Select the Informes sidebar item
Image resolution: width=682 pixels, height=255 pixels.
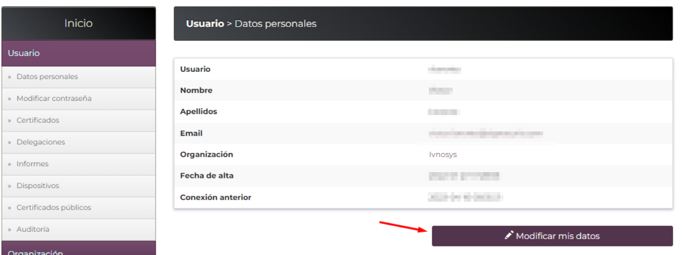click(x=79, y=164)
